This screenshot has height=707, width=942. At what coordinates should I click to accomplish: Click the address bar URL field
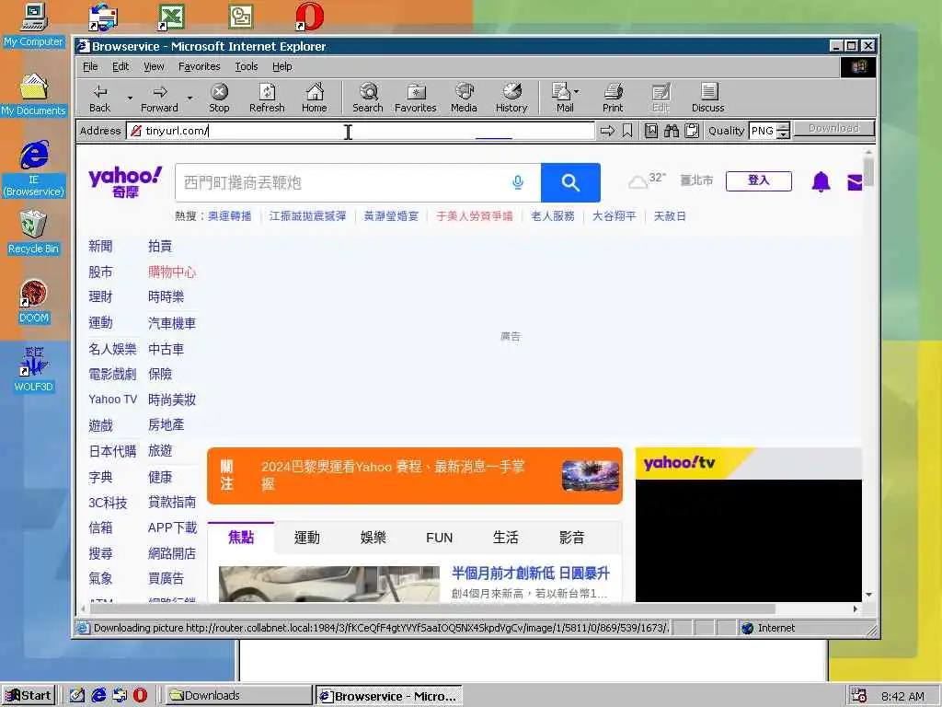point(360,131)
